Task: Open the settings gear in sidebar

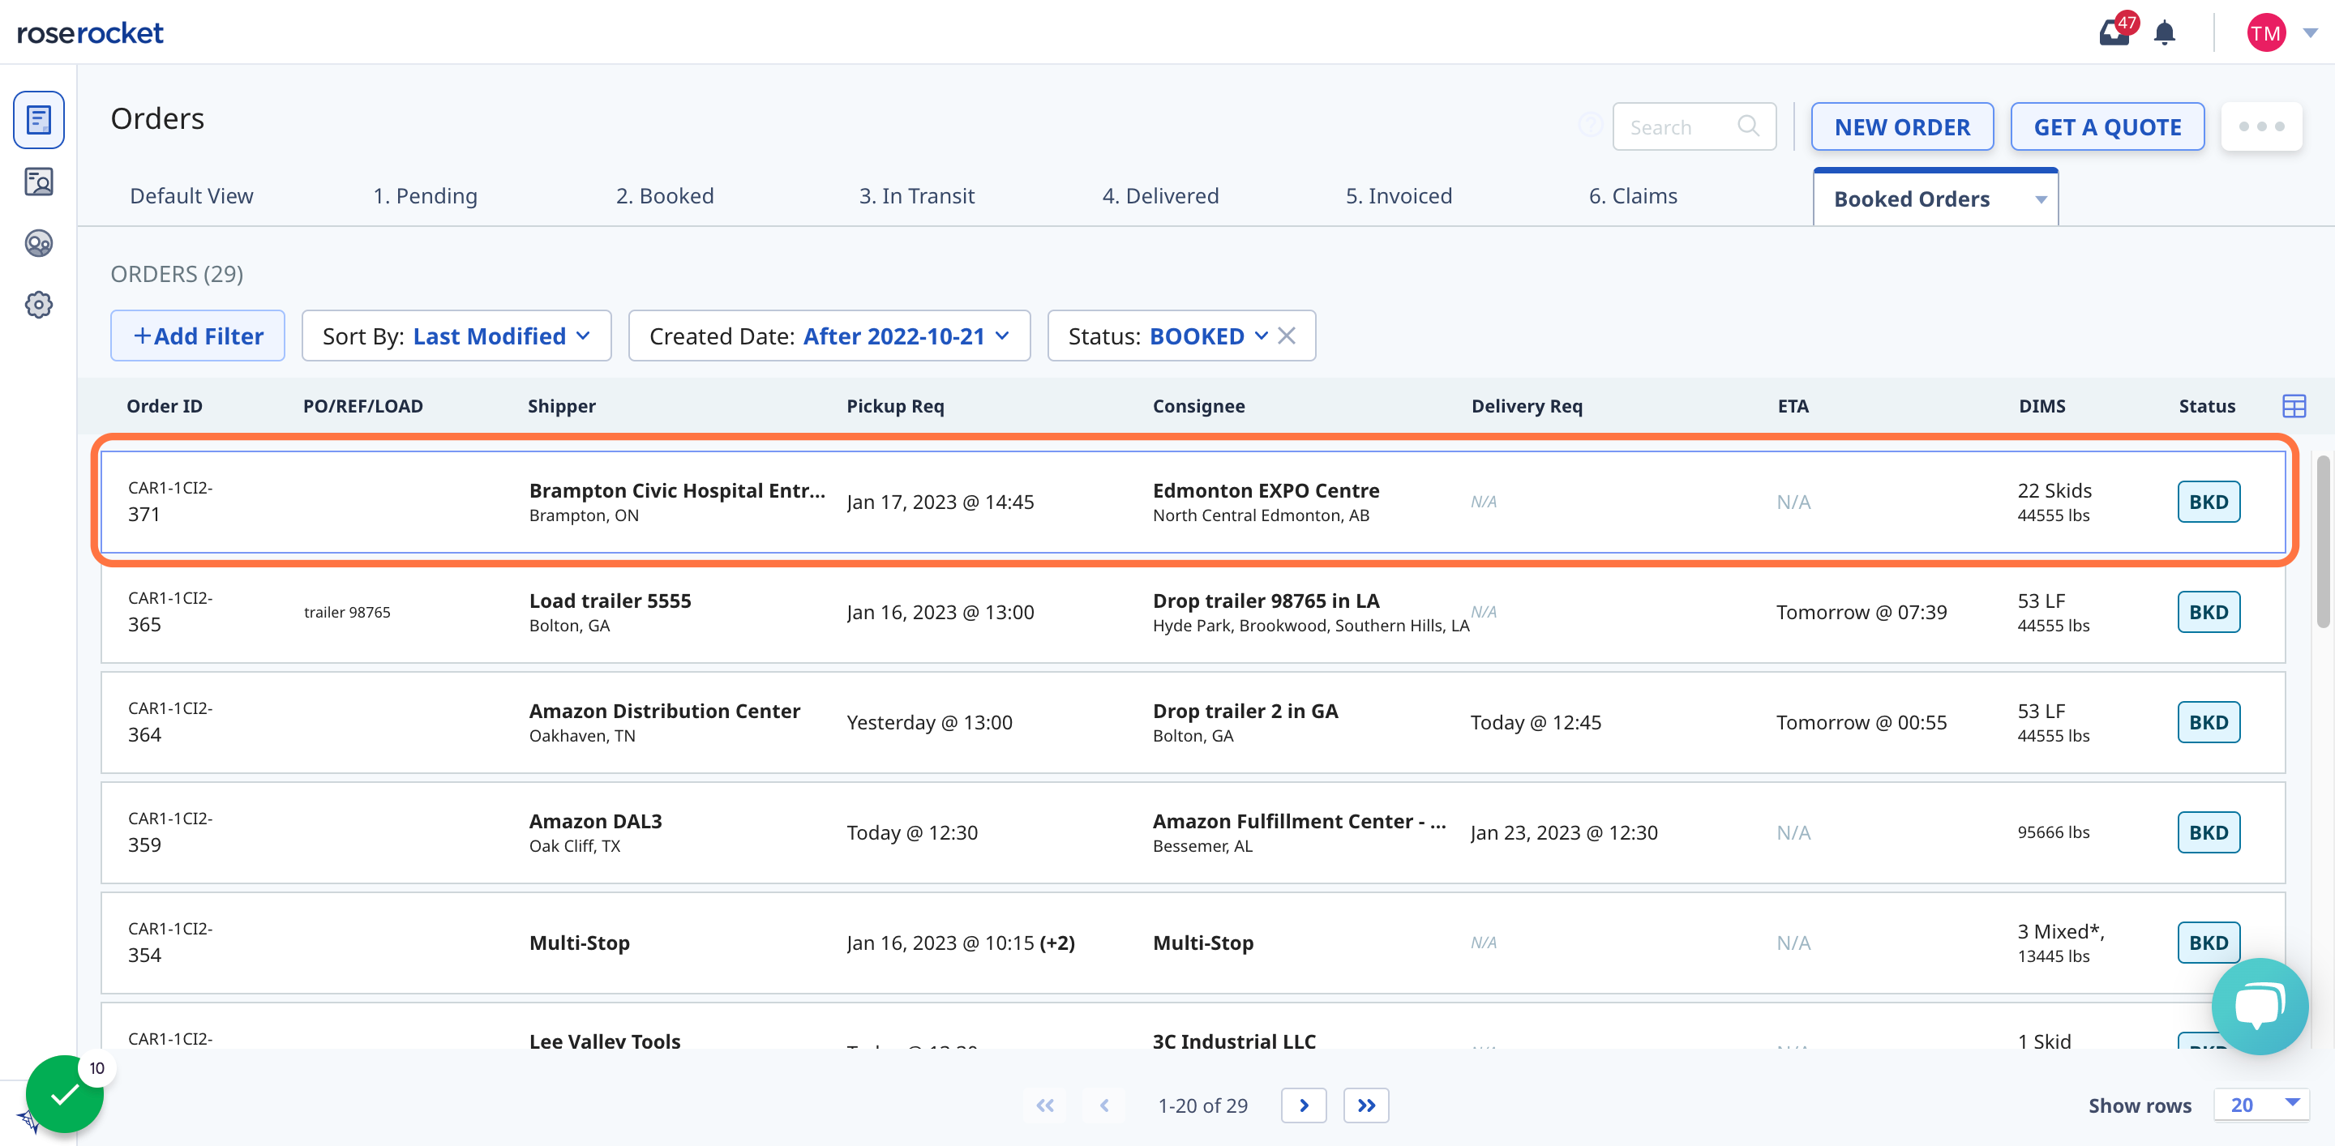Action: pos(38,305)
